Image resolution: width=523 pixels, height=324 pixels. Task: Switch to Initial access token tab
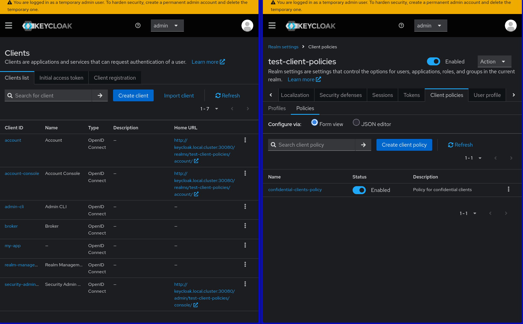pos(61,78)
